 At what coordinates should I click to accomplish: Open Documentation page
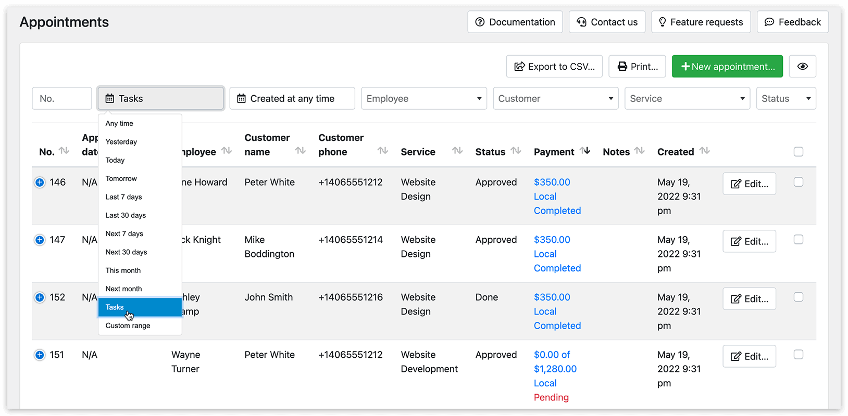click(x=515, y=22)
